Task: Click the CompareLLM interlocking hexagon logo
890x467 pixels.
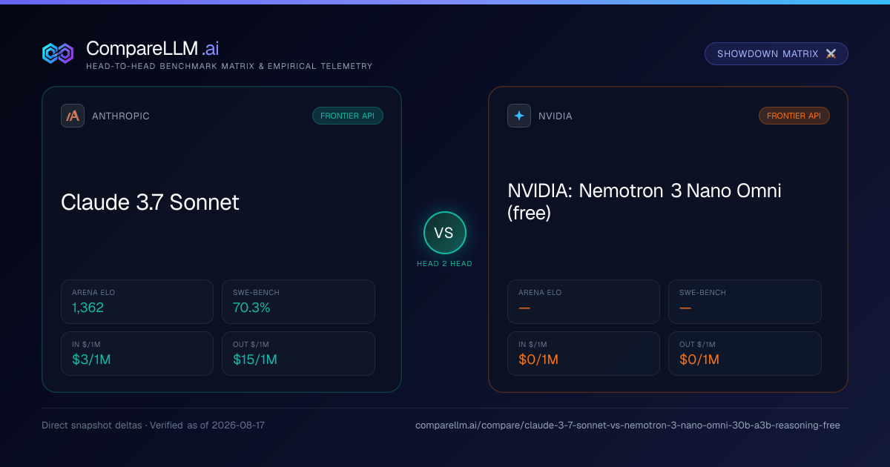Action: click(58, 53)
